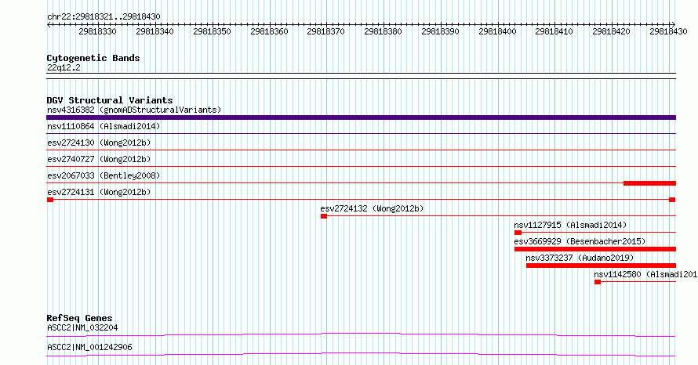The height and width of the screenshot is (365, 698).
Task: Click the red start block of nsv1127915
Action: pyautogui.click(x=518, y=233)
